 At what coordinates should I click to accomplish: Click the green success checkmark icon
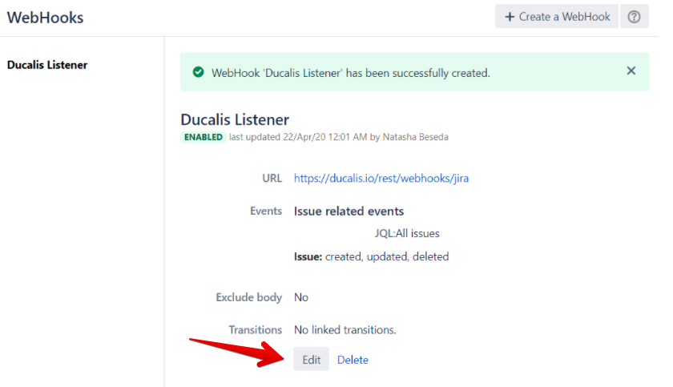(x=199, y=72)
